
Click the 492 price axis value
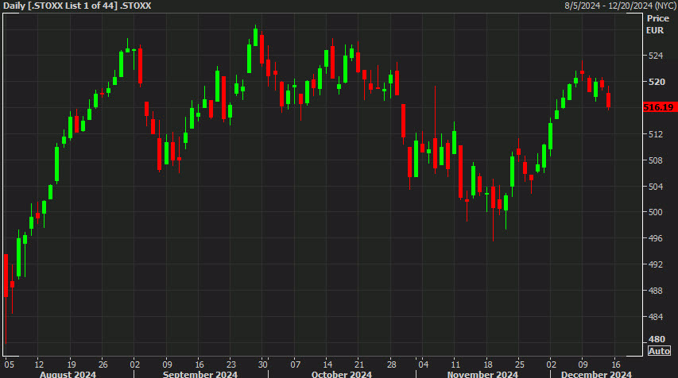656,264
